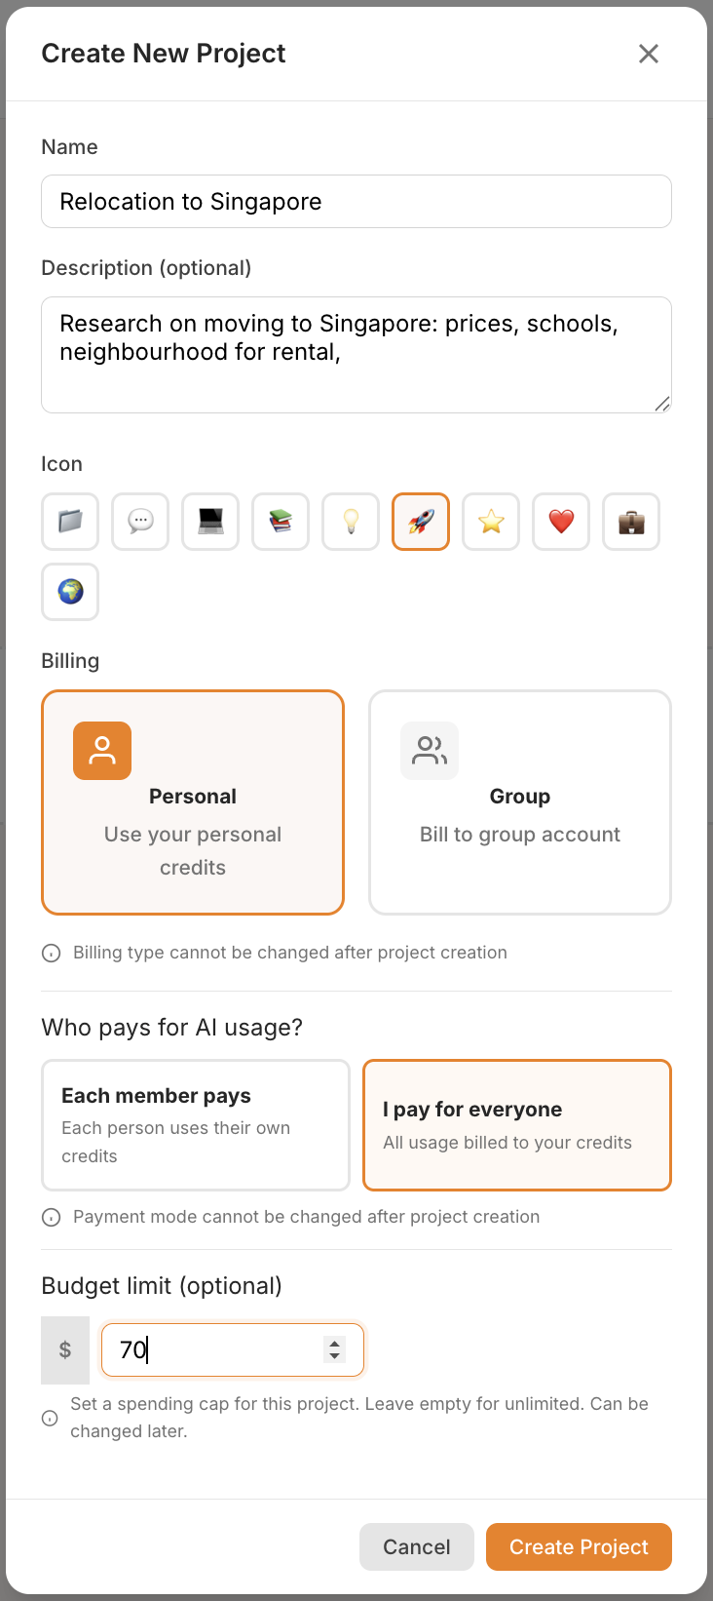Select I pay for everyone option
The height and width of the screenshot is (1601, 713).
517,1125
